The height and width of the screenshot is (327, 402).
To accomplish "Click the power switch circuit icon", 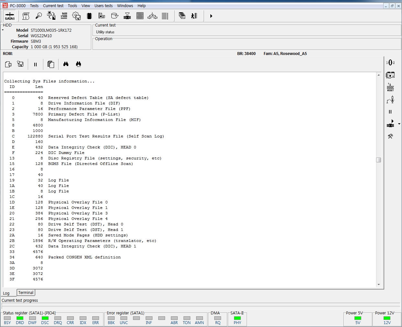I will click(x=390, y=100).
